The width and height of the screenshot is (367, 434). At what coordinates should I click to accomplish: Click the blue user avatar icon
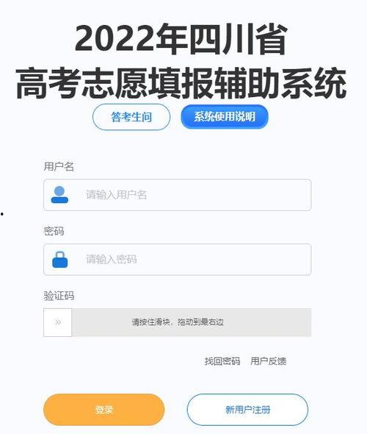click(x=59, y=195)
